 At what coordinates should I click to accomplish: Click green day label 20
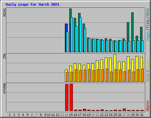pyautogui.click(x=93, y=115)
